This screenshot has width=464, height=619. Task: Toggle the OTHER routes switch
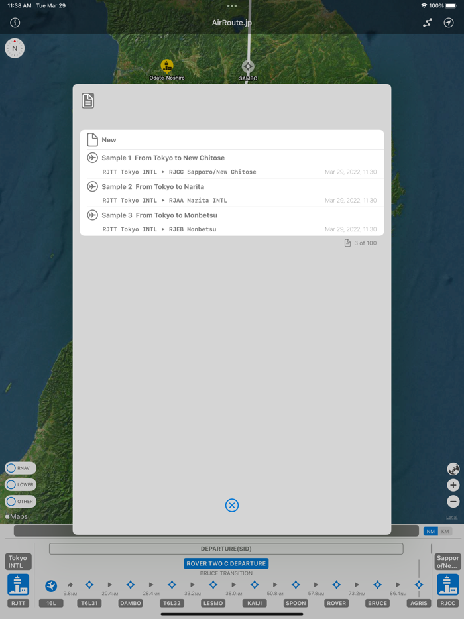(x=21, y=502)
